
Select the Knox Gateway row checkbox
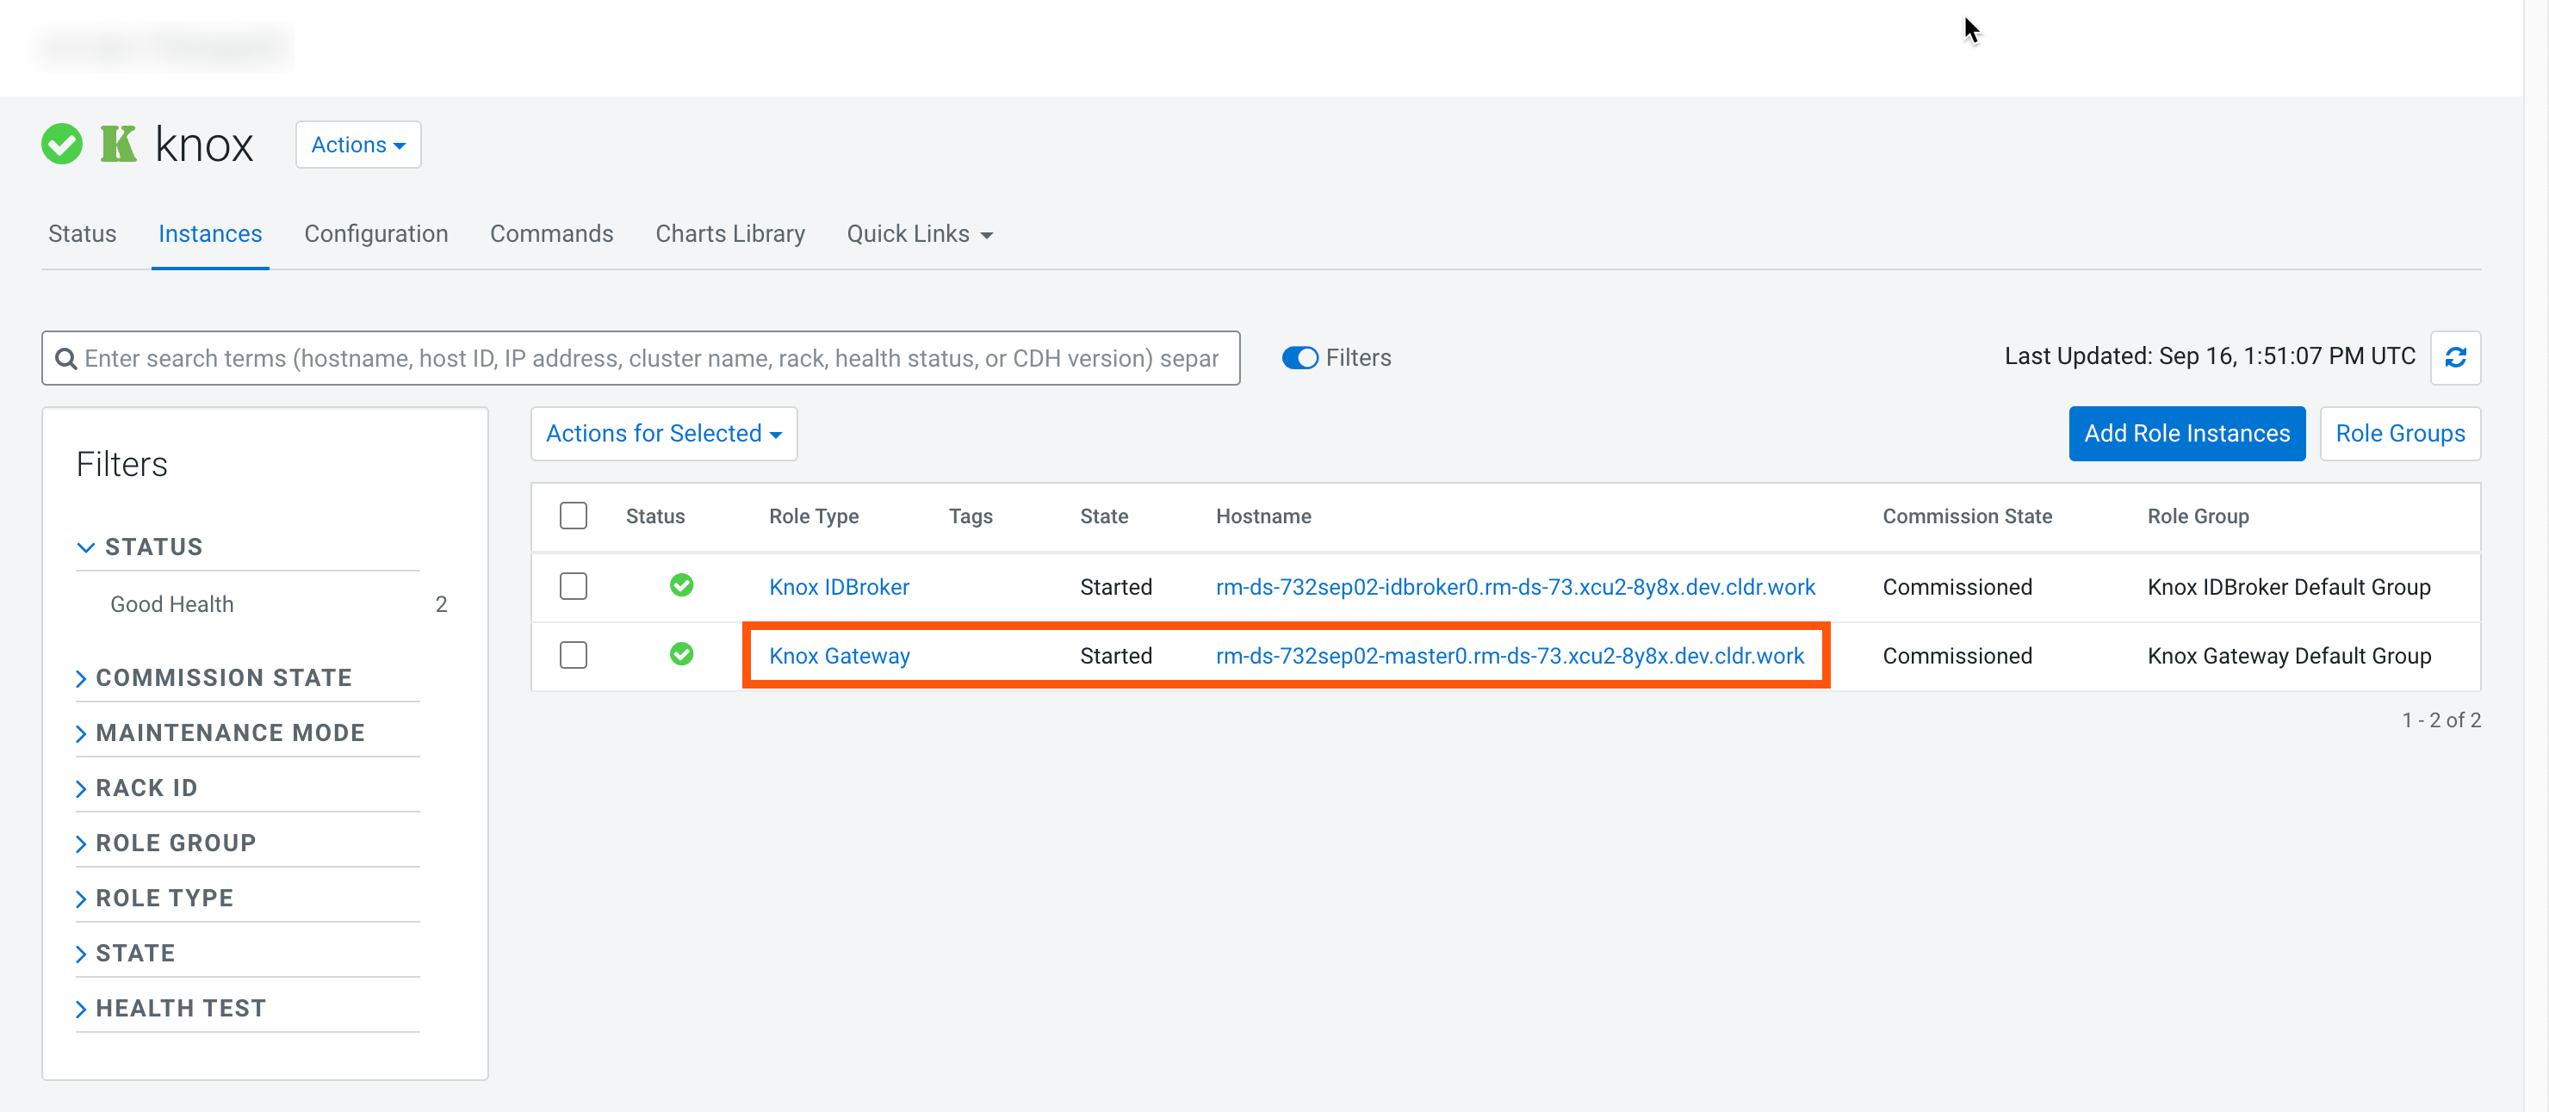(573, 655)
